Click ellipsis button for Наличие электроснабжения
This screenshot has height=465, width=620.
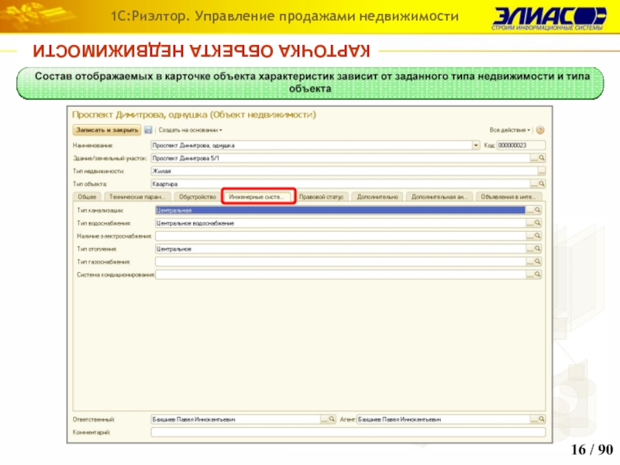click(x=530, y=236)
